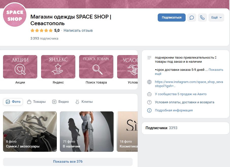
Task: Click the phone call icon button
Action: [x=202, y=18]
